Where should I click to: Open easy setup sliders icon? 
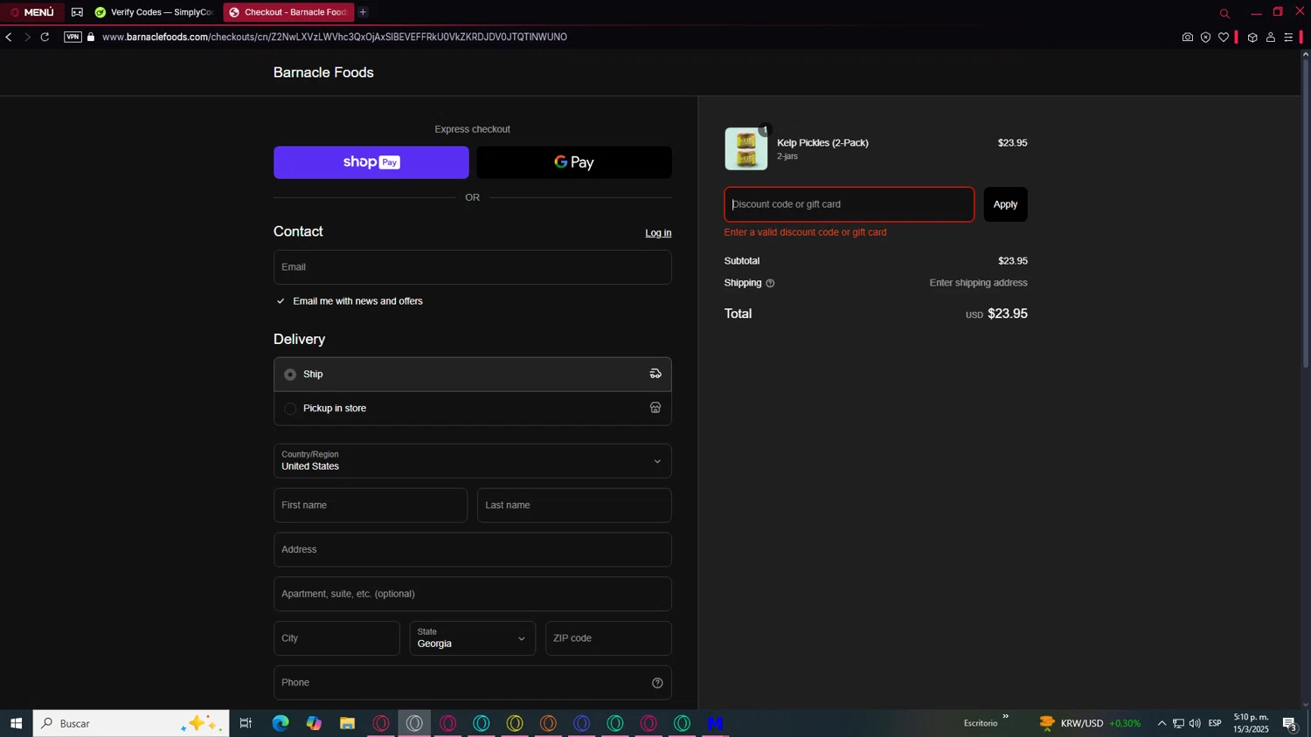tap(1288, 37)
